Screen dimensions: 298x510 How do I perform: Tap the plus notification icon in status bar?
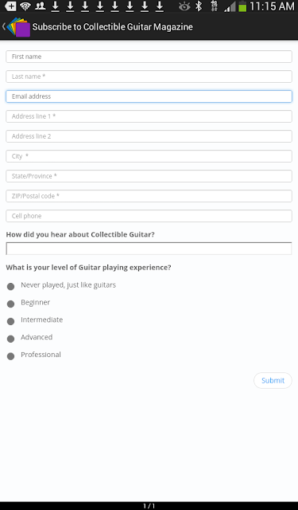coord(10,6)
